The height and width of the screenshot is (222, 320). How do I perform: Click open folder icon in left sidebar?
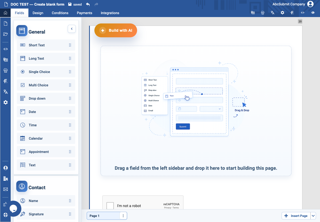click(5, 34)
